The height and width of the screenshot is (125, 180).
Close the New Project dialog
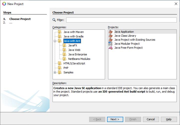pos(176,4)
